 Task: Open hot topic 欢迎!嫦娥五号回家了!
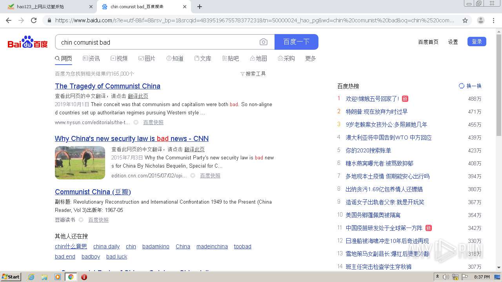[372, 99]
